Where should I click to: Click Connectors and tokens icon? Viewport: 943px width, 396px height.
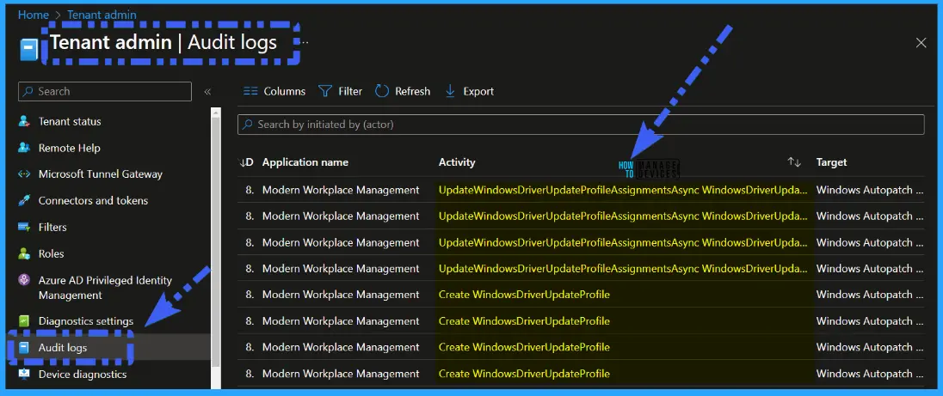click(x=24, y=200)
